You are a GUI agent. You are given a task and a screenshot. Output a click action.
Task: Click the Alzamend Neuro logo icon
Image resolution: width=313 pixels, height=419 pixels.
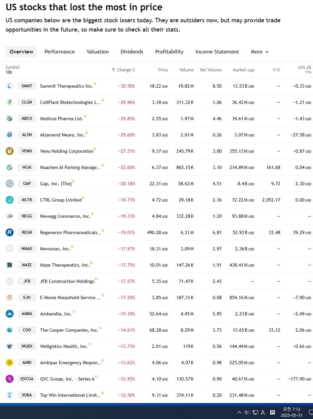(x=10, y=135)
